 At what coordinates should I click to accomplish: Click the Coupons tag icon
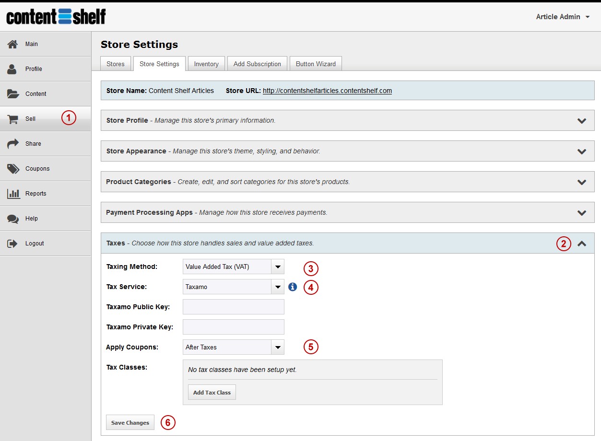(12, 169)
